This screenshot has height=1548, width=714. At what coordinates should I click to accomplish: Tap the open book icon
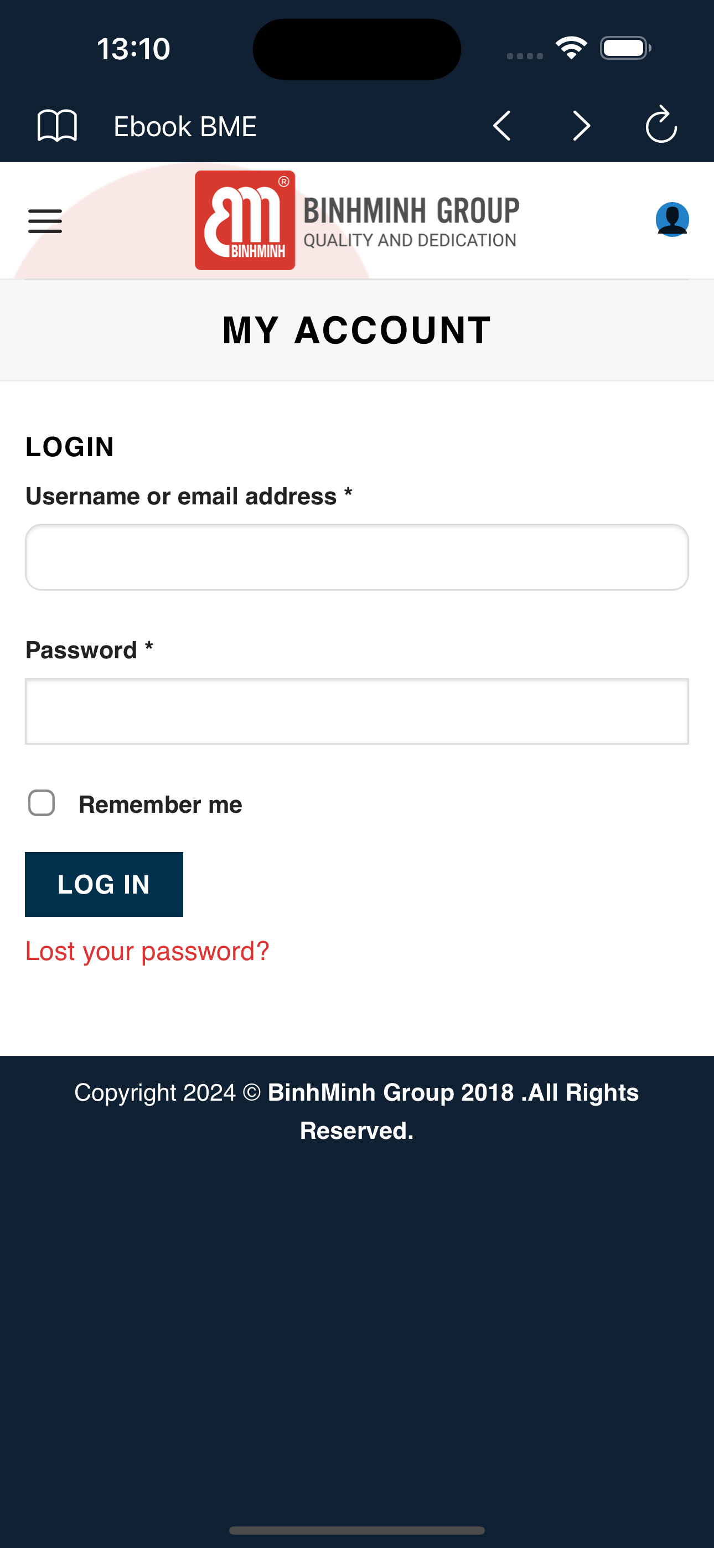pyautogui.click(x=57, y=126)
